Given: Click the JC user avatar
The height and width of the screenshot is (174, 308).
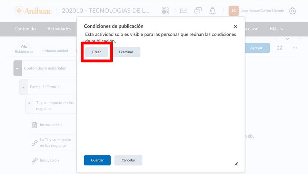Looking at the screenshot, I should coord(234,11).
